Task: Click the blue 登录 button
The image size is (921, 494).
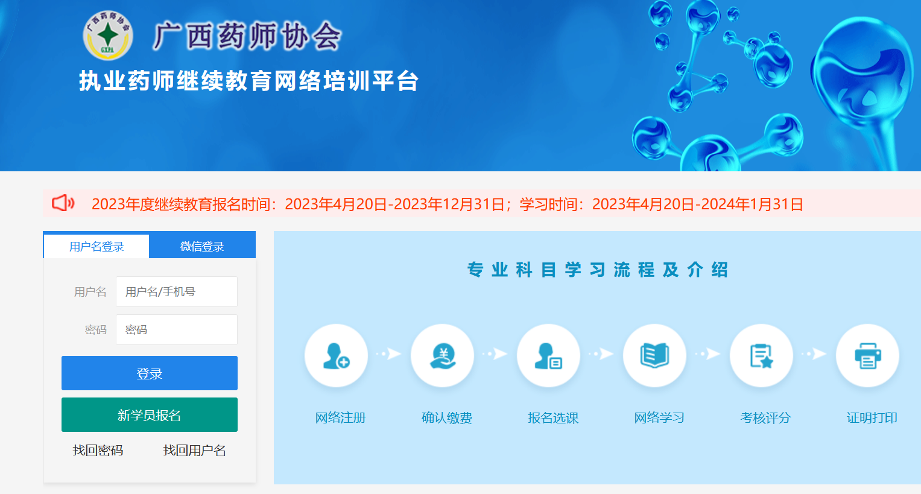Action: (149, 373)
